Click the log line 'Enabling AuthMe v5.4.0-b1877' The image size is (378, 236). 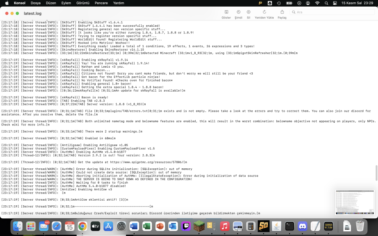coord(64,152)
